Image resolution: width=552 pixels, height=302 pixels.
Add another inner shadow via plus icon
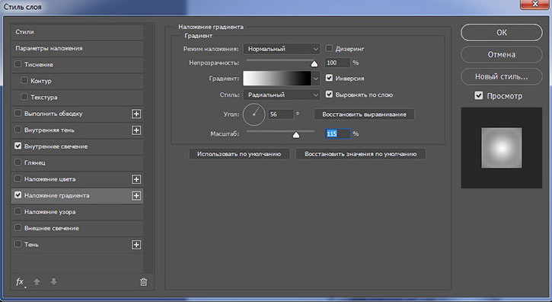tap(136, 130)
